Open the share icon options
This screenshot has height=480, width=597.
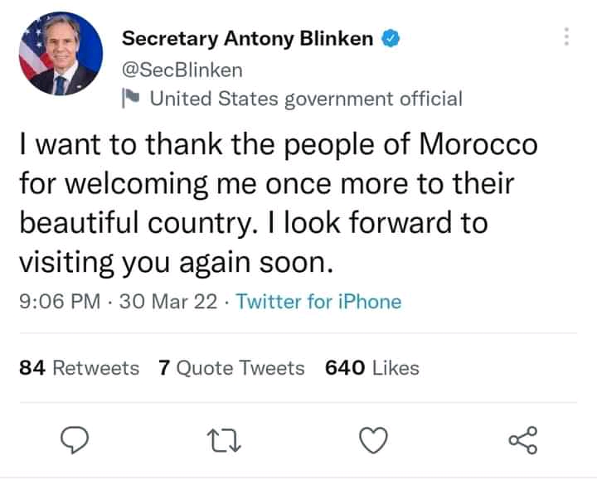click(522, 440)
